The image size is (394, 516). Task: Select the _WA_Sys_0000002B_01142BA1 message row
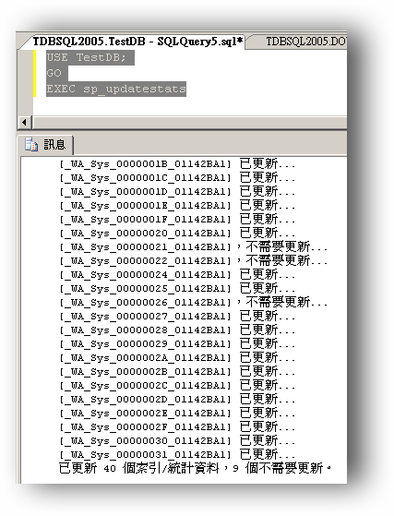click(x=177, y=371)
